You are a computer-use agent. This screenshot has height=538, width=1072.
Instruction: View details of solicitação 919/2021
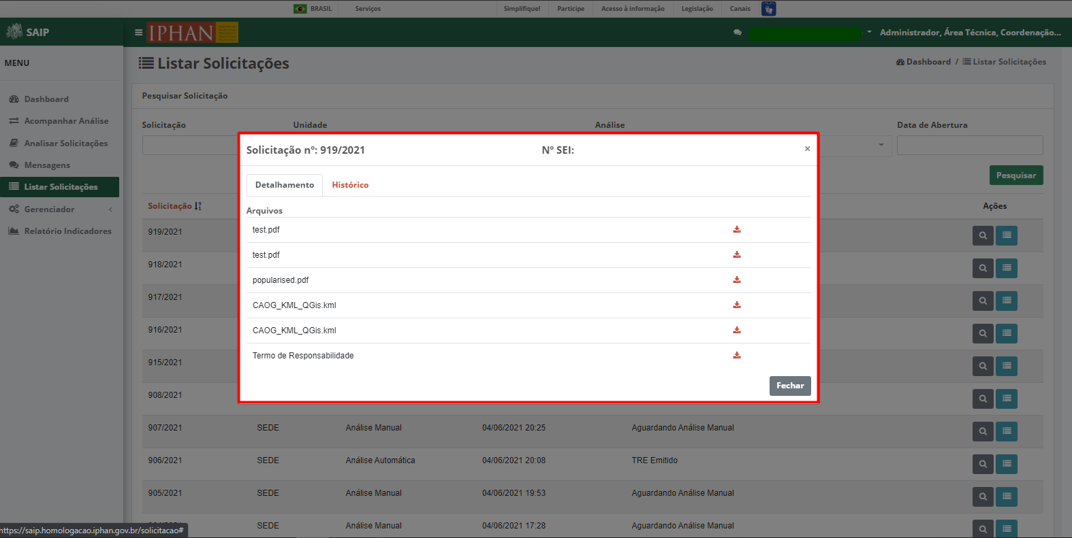983,236
